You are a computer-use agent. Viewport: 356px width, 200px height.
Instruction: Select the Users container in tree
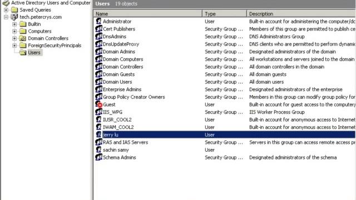coord(34,53)
